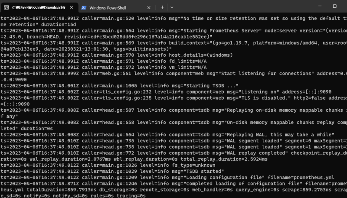Click the command prompt tab icon
This screenshot has width=347, height=198.
tap(7, 7)
